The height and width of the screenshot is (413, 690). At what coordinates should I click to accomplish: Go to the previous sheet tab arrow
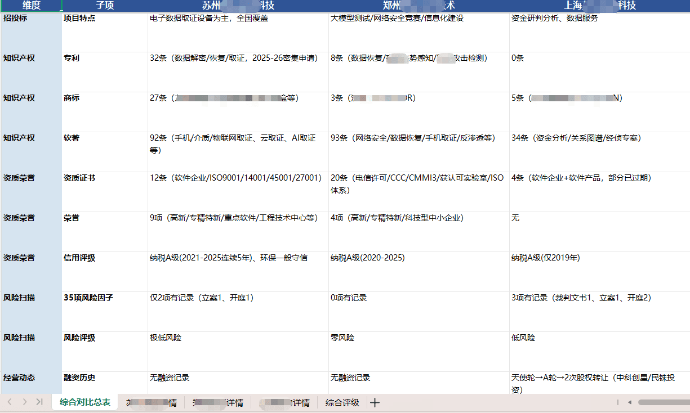pyautogui.click(x=10, y=402)
